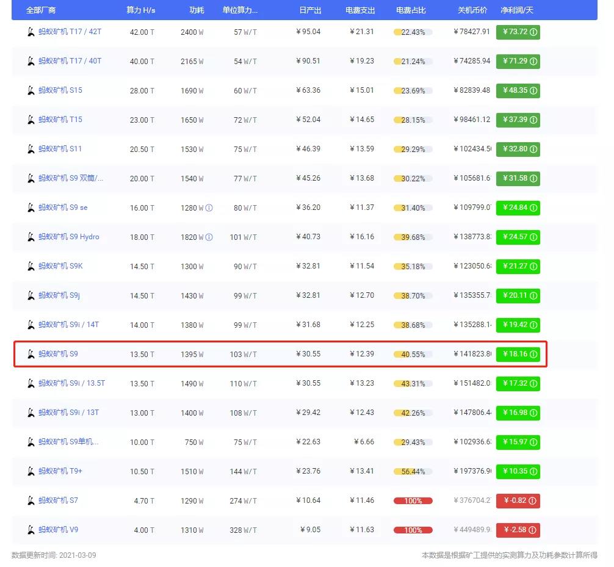
Task: Click the info icon beside ¥20.11 profit
Action: point(533,295)
